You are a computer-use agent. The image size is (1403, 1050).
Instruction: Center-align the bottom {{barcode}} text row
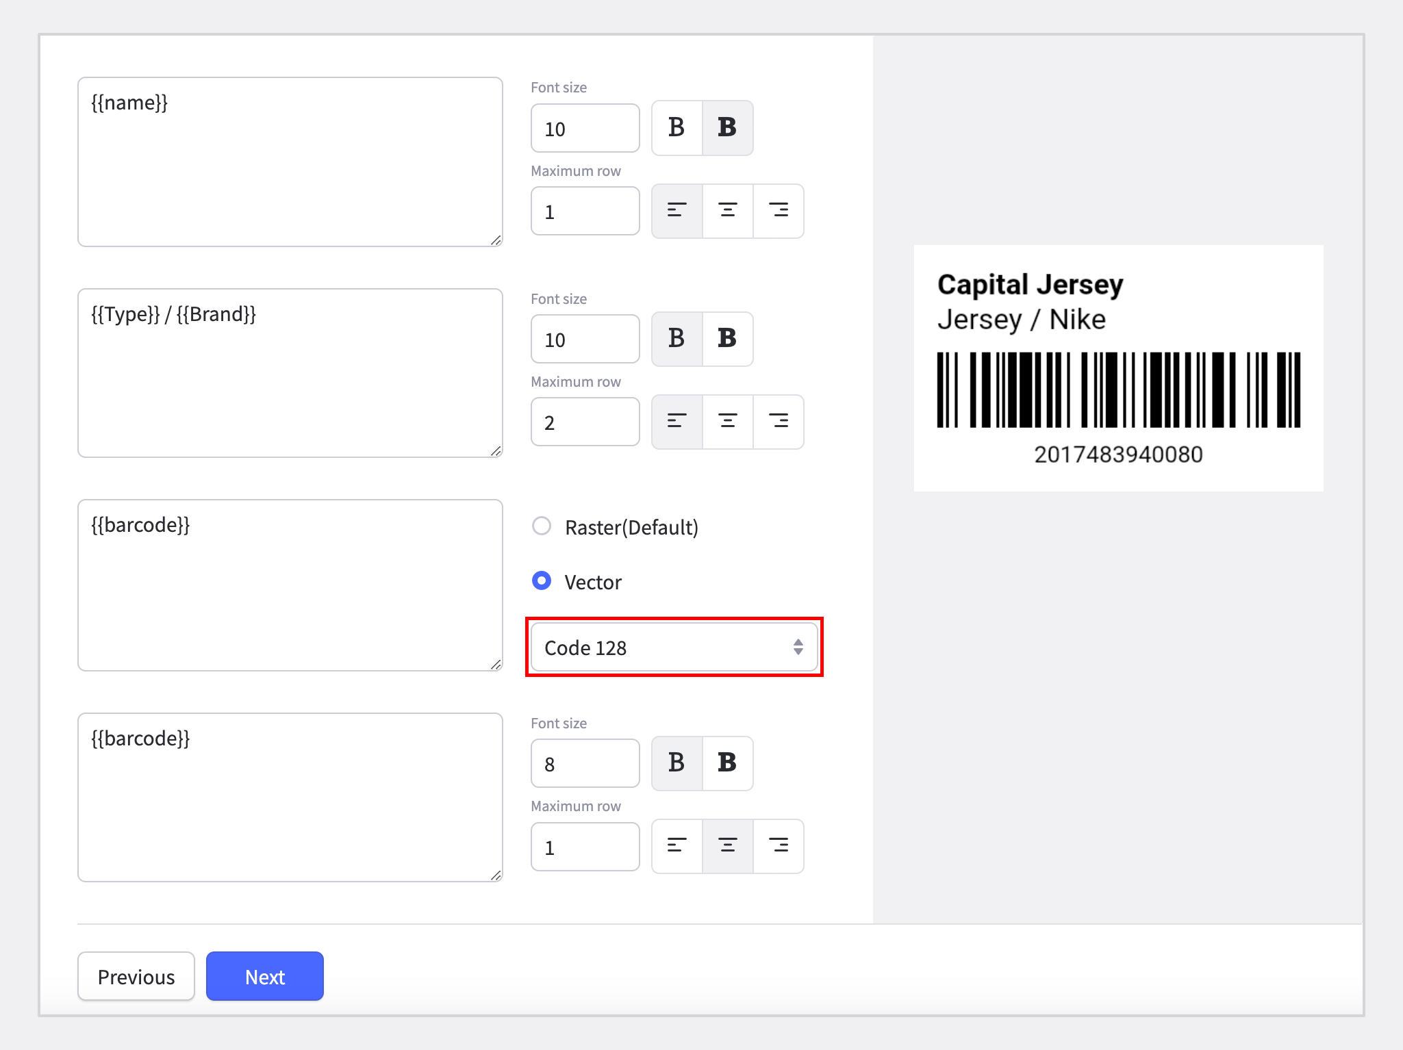point(728,846)
